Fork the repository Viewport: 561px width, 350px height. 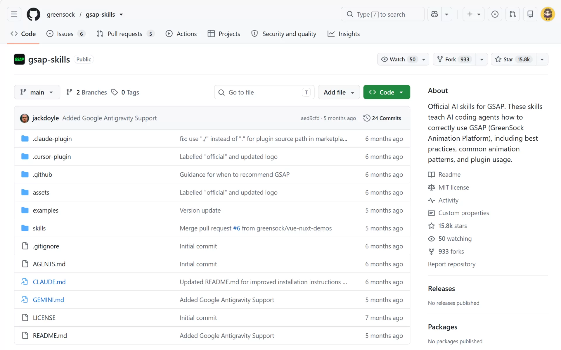pos(454,59)
